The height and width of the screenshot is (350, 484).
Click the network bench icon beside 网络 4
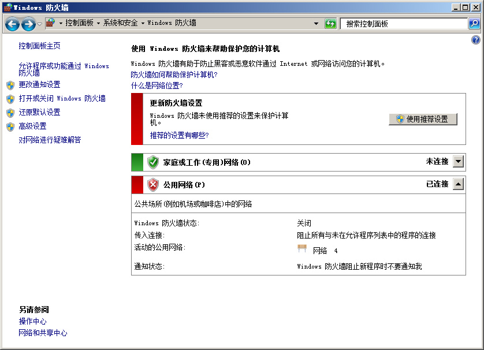click(x=302, y=249)
